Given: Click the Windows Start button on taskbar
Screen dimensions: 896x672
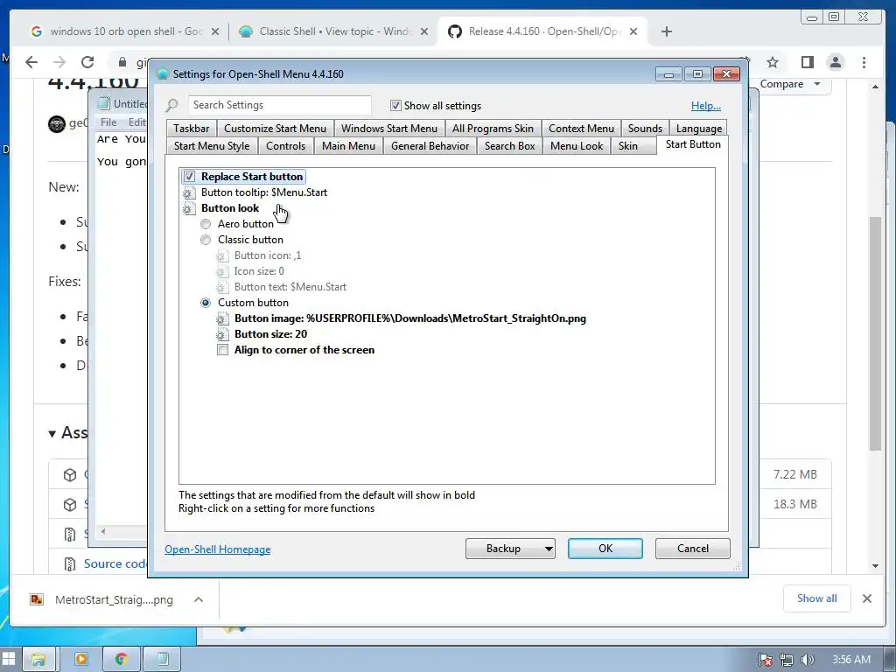Looking at the screenshot, I should [x=9, y=660].
